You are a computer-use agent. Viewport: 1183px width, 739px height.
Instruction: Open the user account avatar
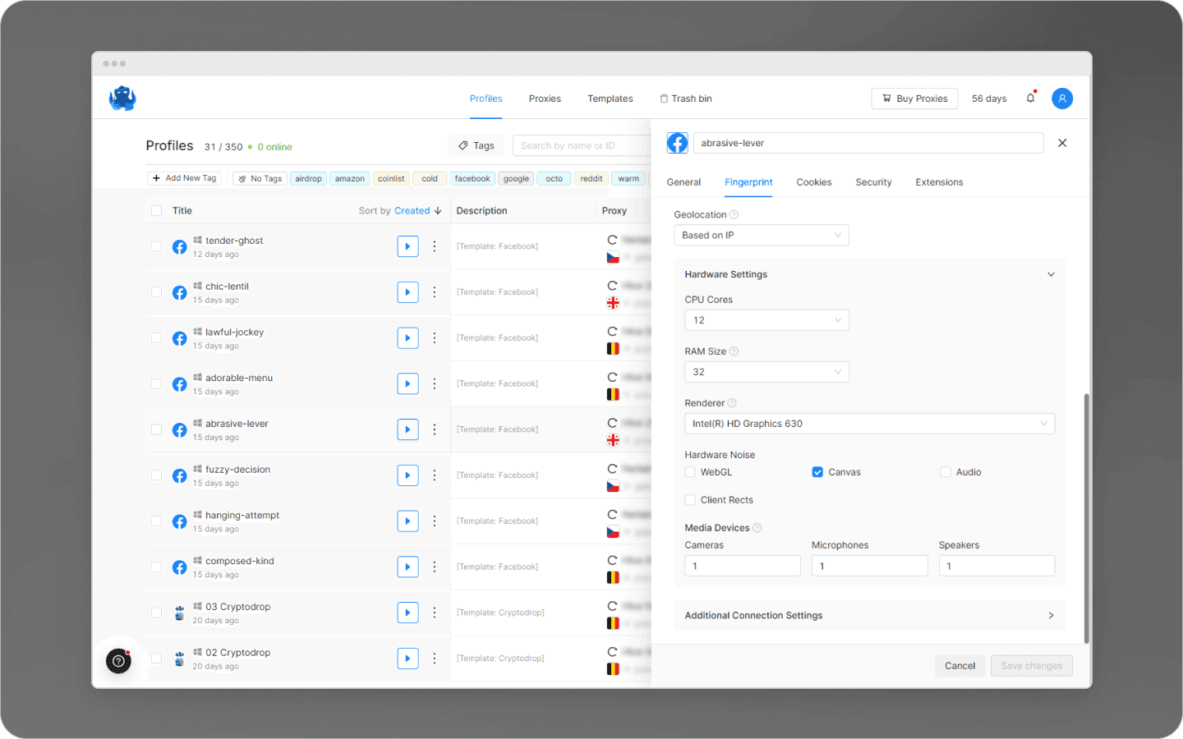click(x=1062, y=99)
